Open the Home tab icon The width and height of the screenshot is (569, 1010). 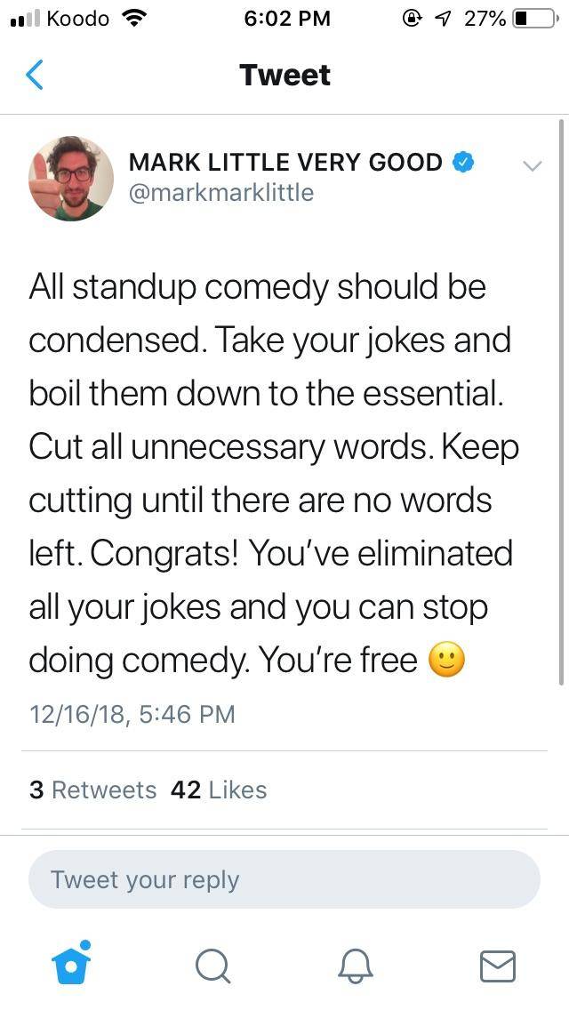[70, 964]
